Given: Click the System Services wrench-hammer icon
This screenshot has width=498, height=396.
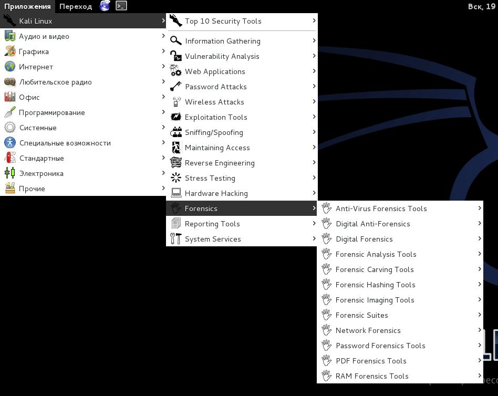Looking at the screenshot, I should [x=175, y=239].
